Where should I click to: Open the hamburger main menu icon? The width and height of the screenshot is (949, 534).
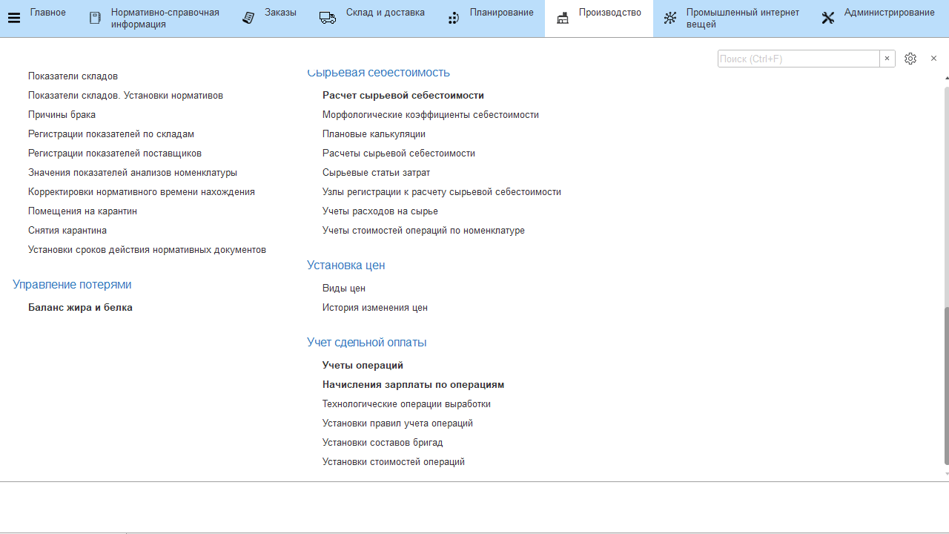pos(13,19)
